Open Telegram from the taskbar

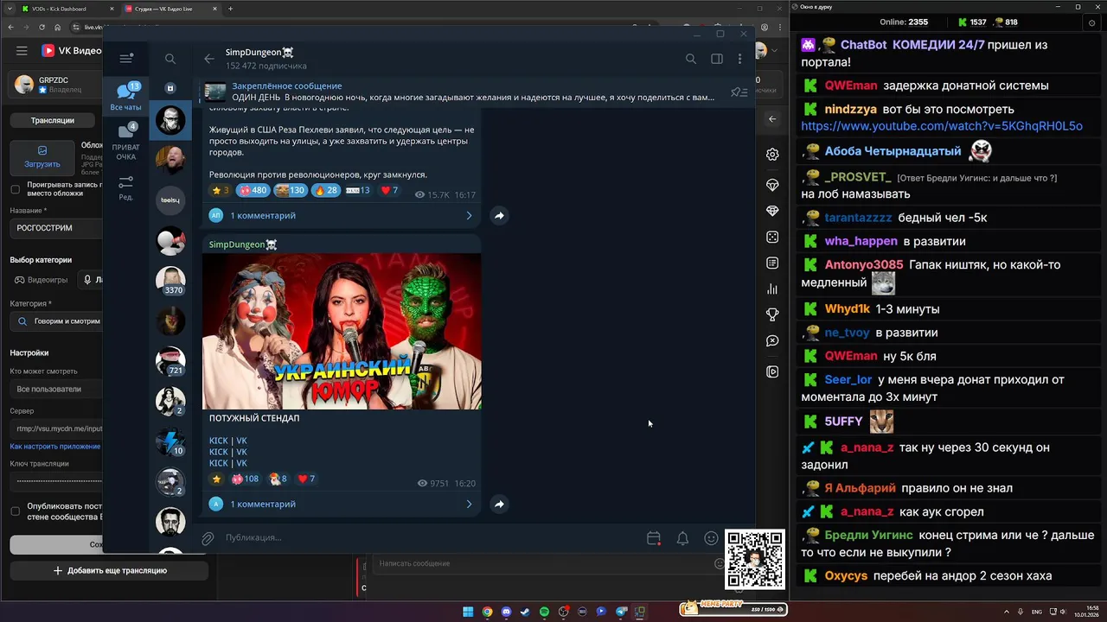click(x=621, y=612)
